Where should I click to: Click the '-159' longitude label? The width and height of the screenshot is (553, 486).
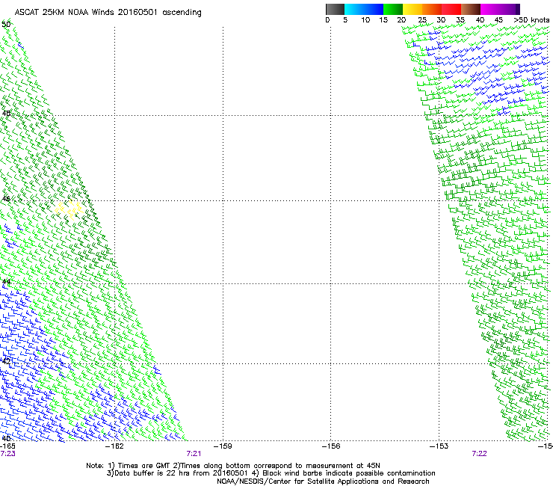[x=223, y=446]
